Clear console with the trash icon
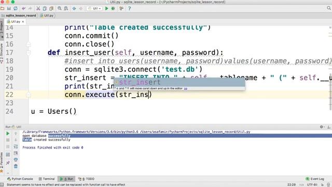This screenshot has width=332, height=187. 16,166
